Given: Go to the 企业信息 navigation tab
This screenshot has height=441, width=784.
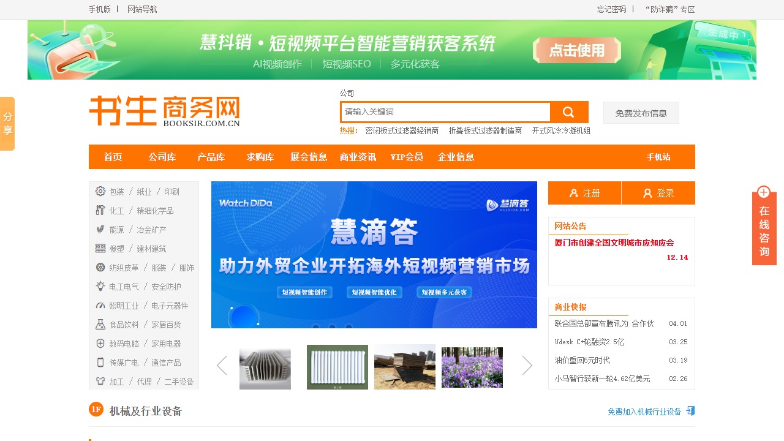Looking at the screenshot, I should click(x=456, y=157).
